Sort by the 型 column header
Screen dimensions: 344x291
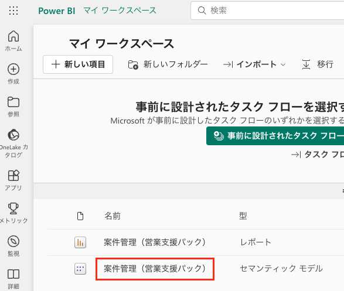[x=243, y=216]
